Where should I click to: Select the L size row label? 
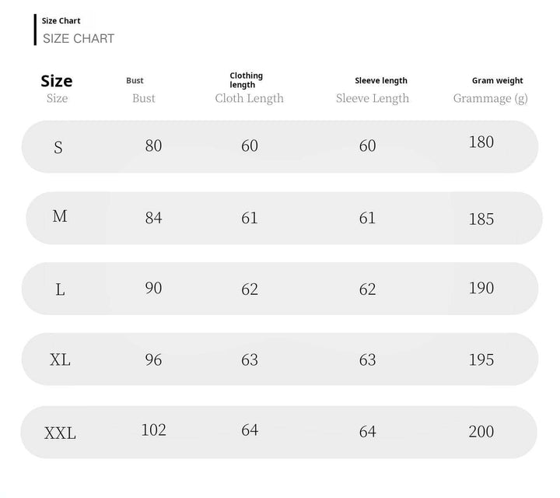[60, 289]
